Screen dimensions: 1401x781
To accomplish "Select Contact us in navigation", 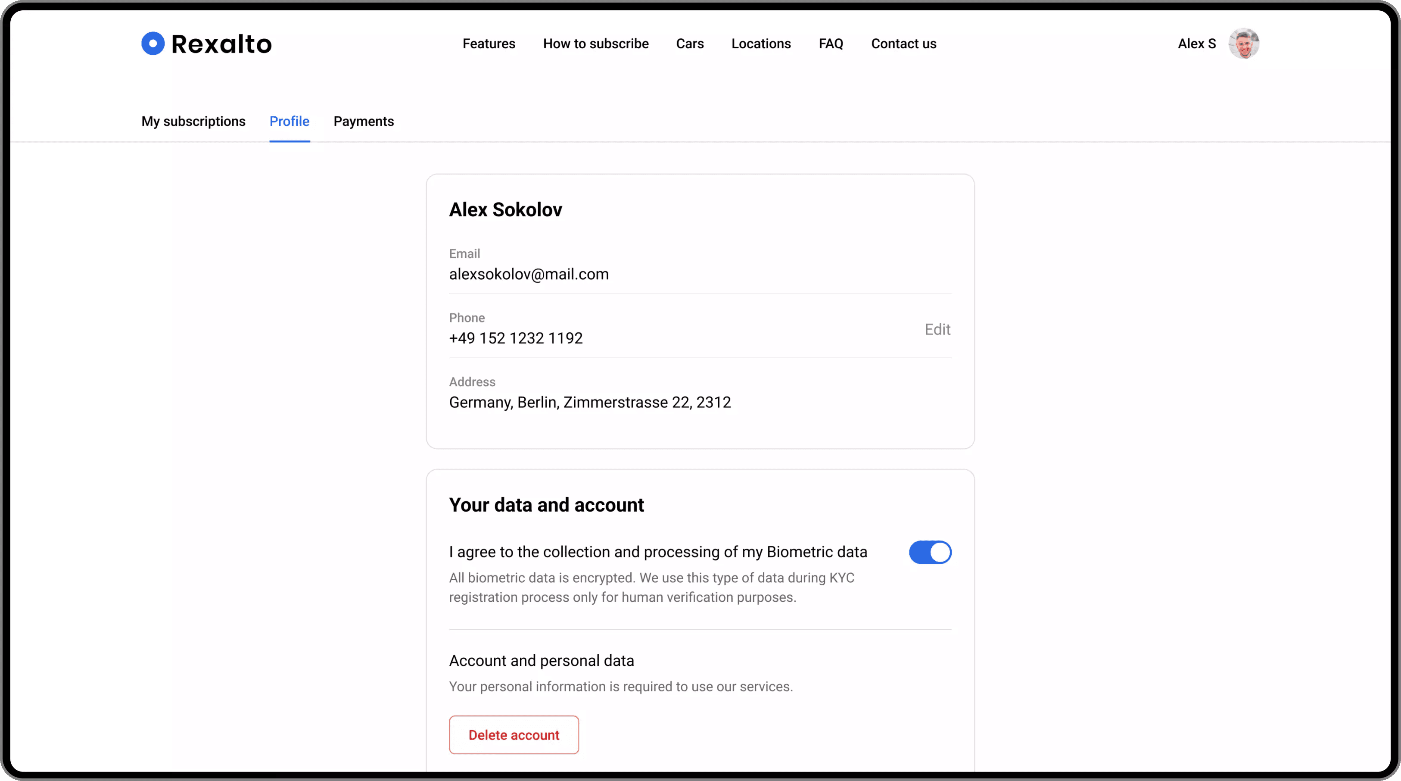I will pos(903,44).
